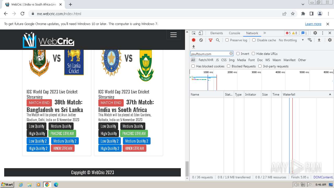This screenshot has height=188, width=334.
Task: Dismiss the Chrome update notice
Action: (328, 24)
